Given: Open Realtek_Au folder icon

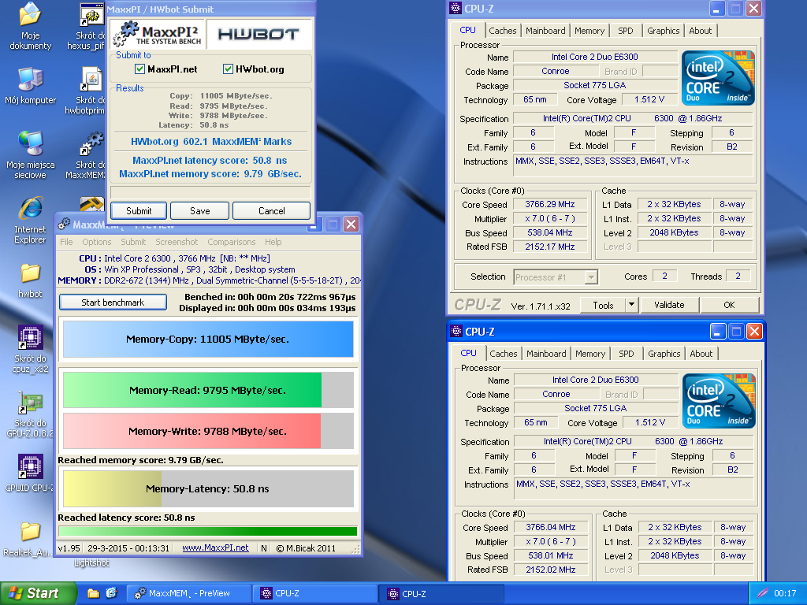Looking at the screenshot, I should (x=28, y=539).
